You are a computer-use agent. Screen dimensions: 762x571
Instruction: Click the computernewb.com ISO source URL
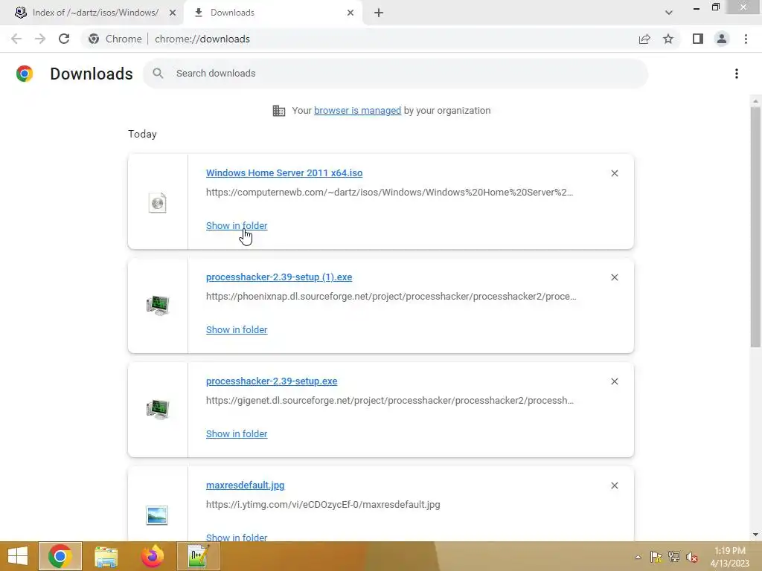(x=389, y=193)
